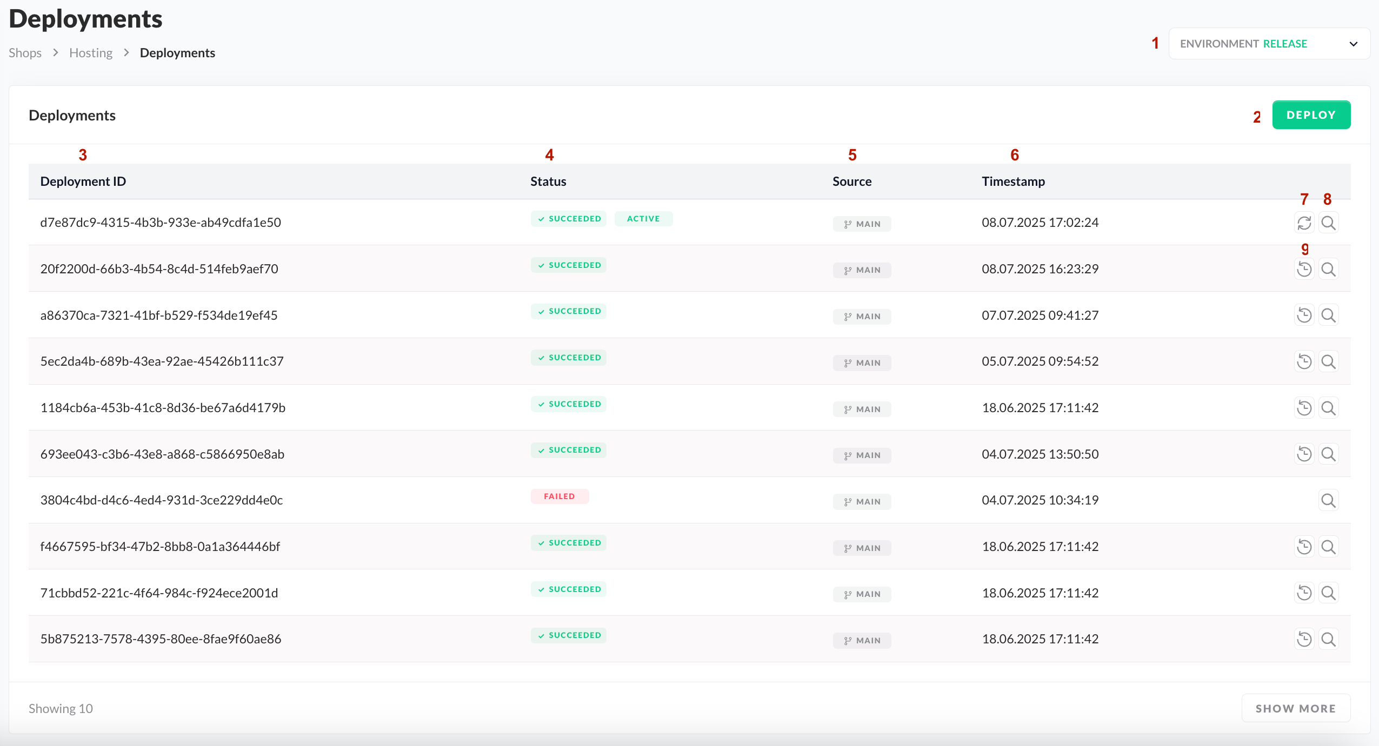The height and width of the screenshot is (746, 1379).
Task: Click the Timestamp column header
Action: point(1013,182)
